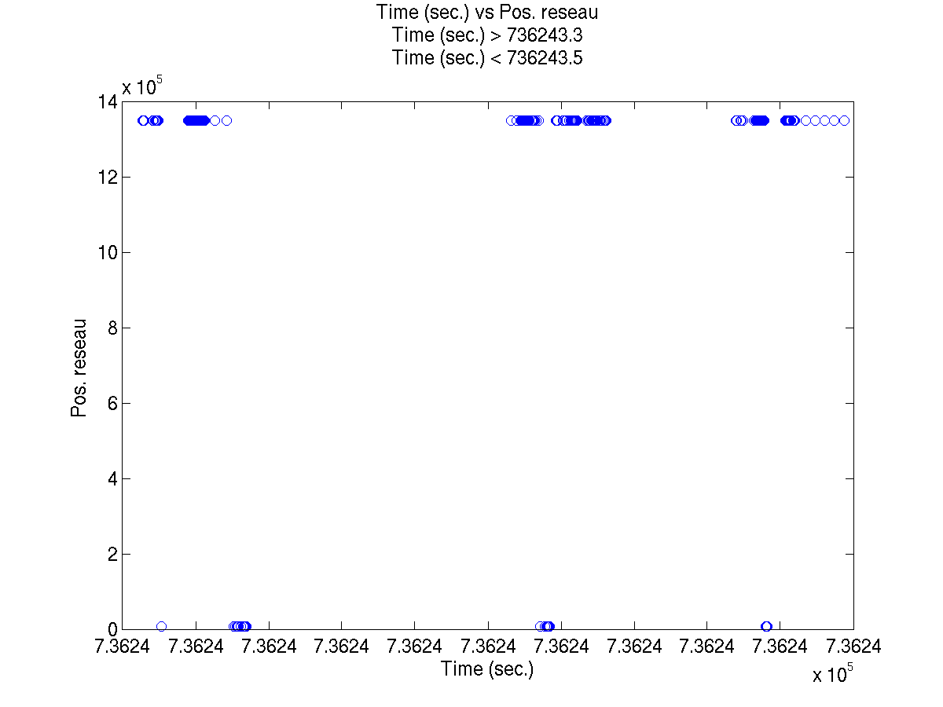Viewport: 943px width, 707px height.
Task: Click the y-axis tick label "8"
Action: point(112,328)
